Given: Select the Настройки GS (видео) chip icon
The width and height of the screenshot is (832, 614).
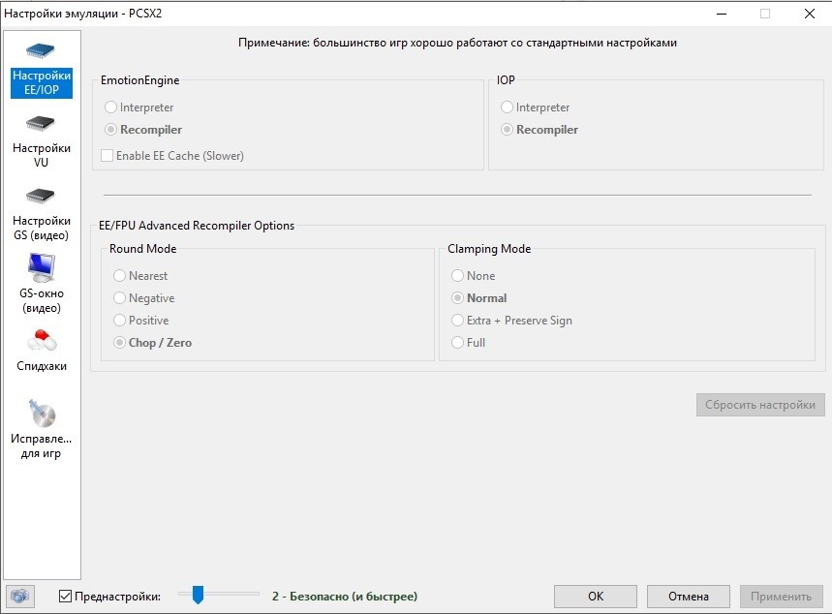Looking at the screenshot, I should tap(41, 196).
